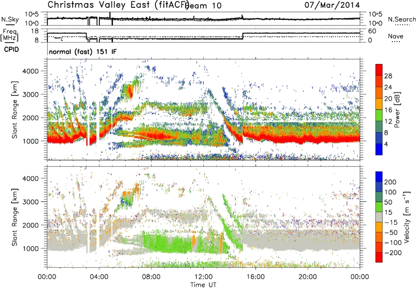Viewport: 416px width, 288px height.
Task: Select the 'N.Search' legend label
Action: click(401, 19)
